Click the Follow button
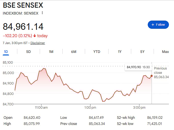 [x=158, y=25]
